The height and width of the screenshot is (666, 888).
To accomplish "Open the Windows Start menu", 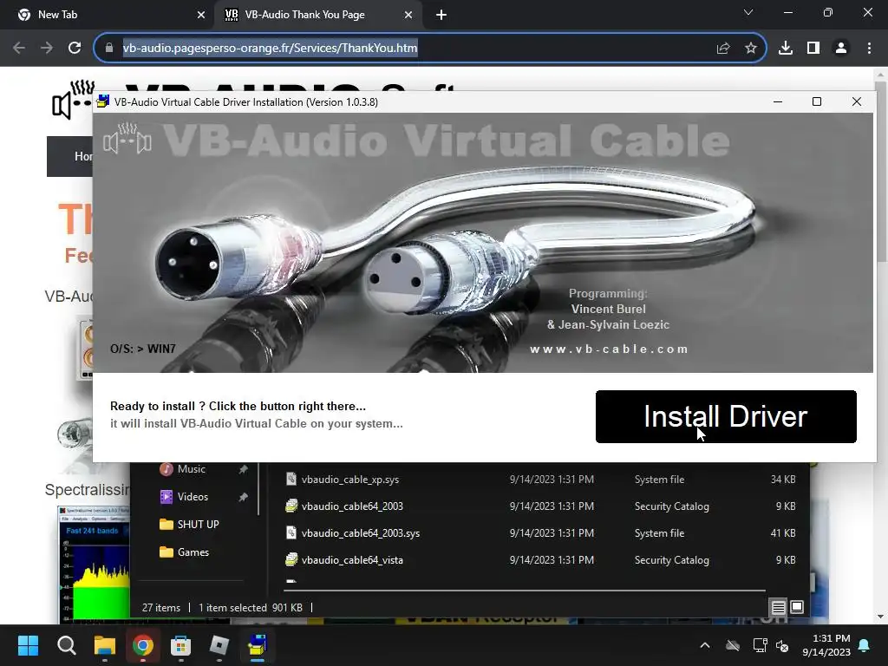I will click(28, 645).
